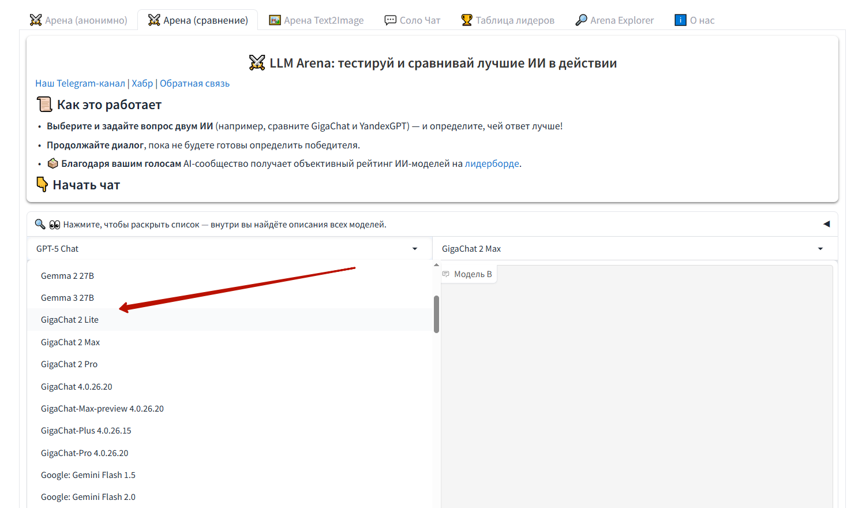Click the лидерборде link in description

(x=492, y=163)
